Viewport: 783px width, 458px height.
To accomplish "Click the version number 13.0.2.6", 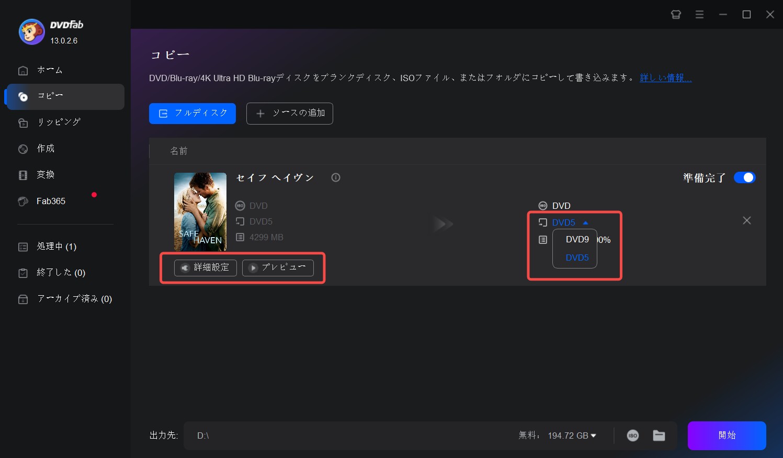I will pyautogui.click(x=64, y=40).
